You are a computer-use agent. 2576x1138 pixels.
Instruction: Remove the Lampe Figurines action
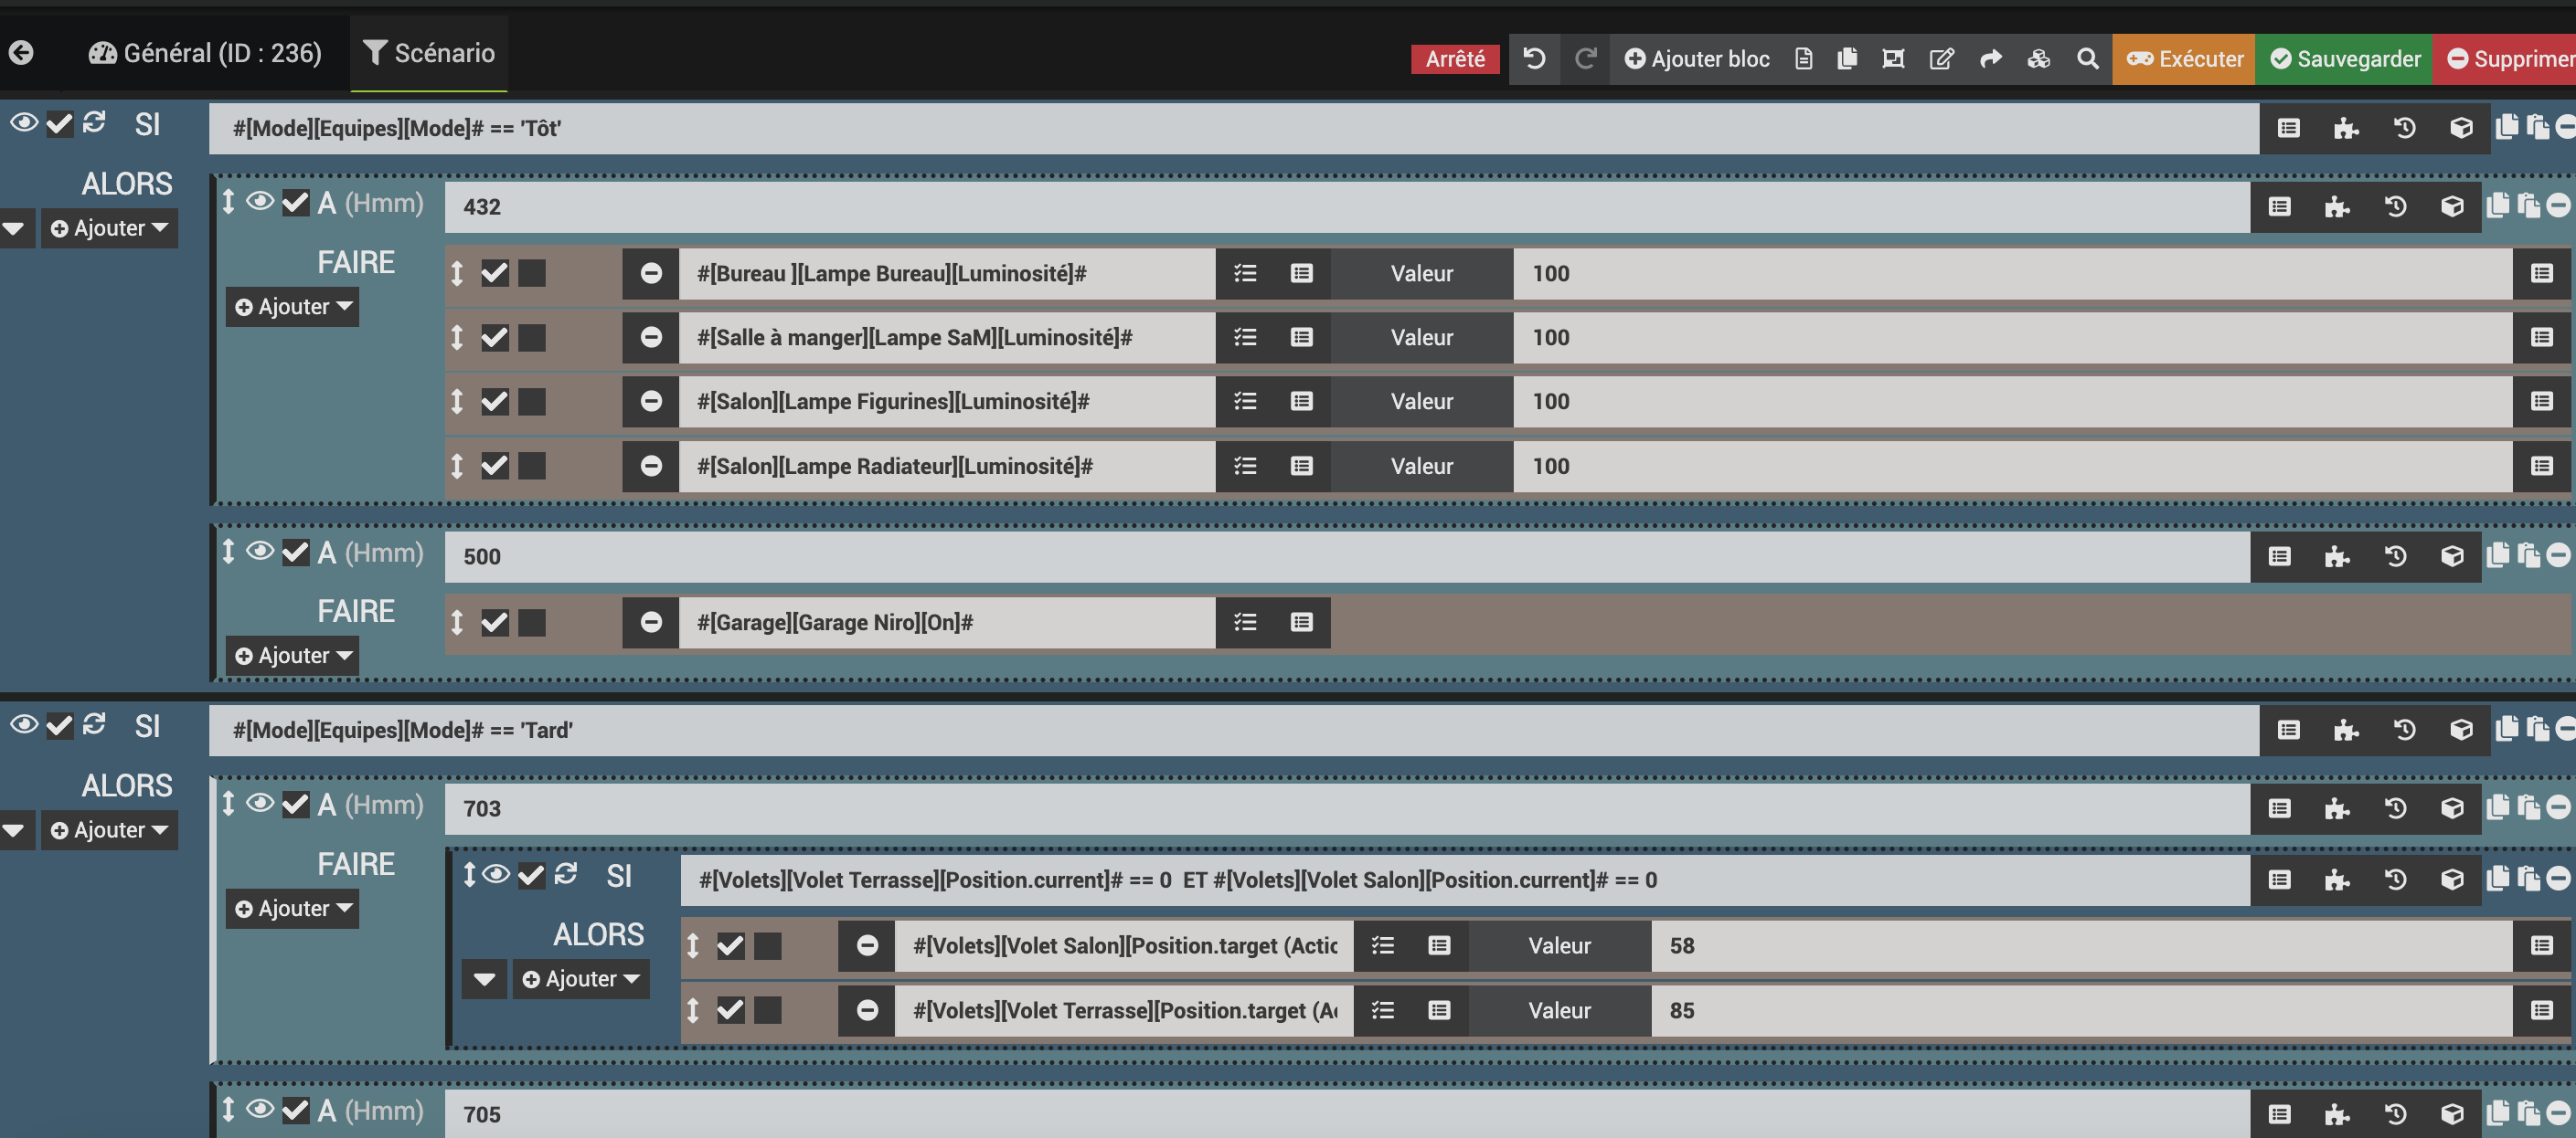[651, 402]
